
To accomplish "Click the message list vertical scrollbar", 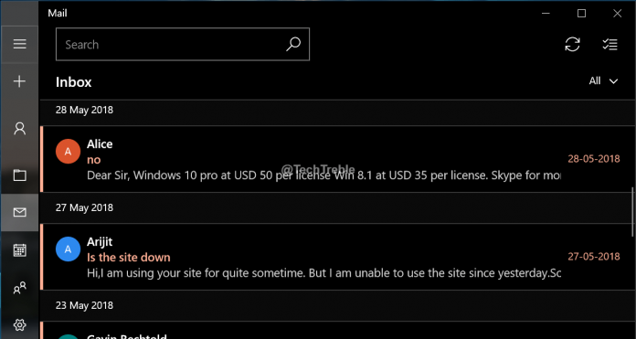I will coord(632,212).
